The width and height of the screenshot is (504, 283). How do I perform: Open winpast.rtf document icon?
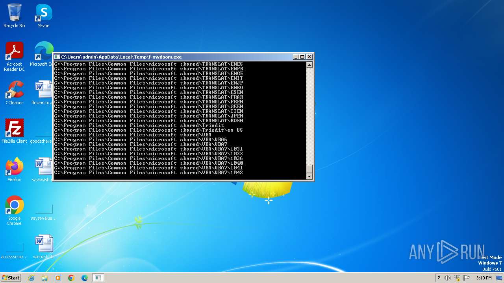[x=44, y=247]
